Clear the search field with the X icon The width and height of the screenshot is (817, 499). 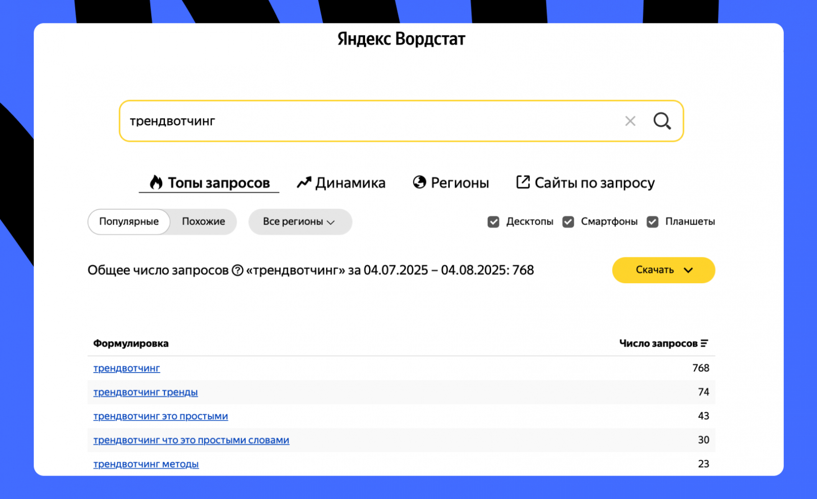[x=630, y=121]
